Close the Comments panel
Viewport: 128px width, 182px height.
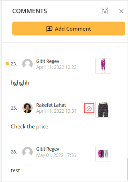pyautogui.click(x=121, y=11)
